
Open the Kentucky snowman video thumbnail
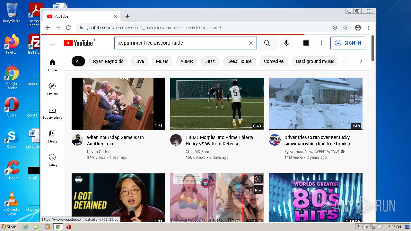click(x=316, y=104)
